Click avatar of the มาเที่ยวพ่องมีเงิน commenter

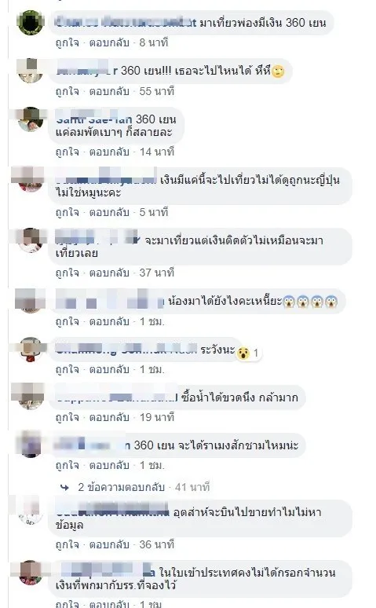(x=31, y=23)
